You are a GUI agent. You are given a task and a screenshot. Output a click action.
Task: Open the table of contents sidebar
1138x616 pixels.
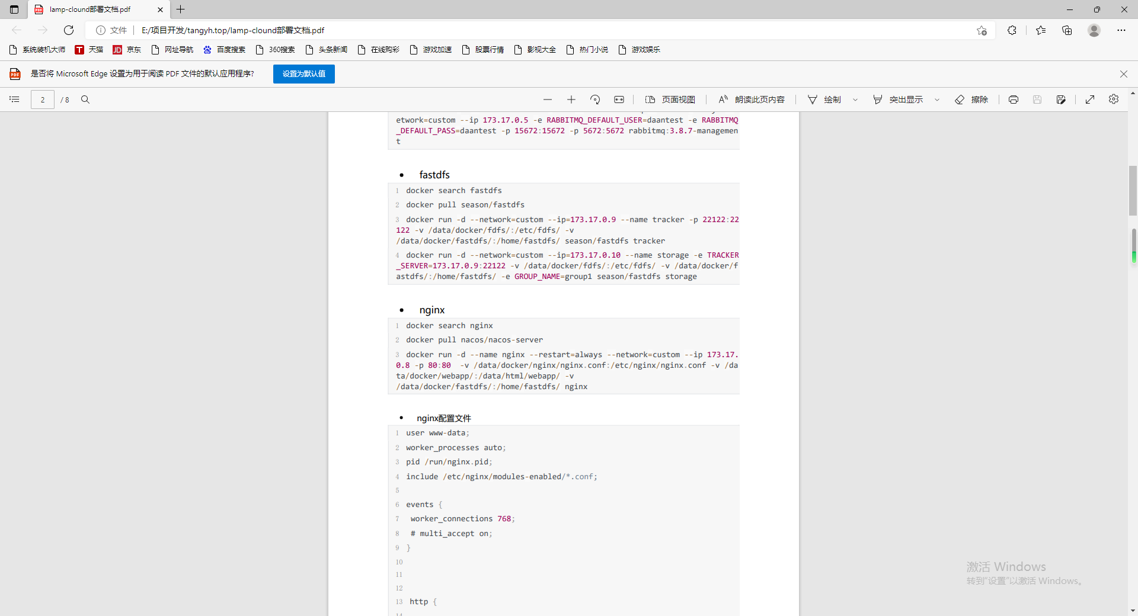pyautogui.click(x=14, y=100)
